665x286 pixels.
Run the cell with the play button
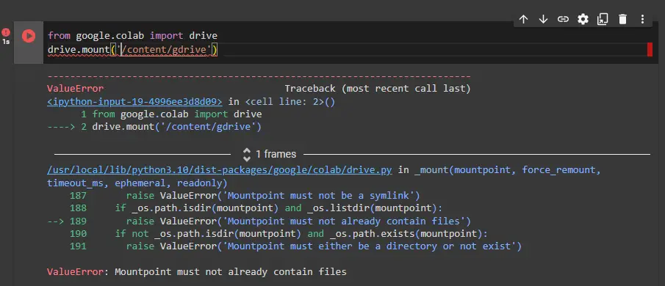[29, 36]
